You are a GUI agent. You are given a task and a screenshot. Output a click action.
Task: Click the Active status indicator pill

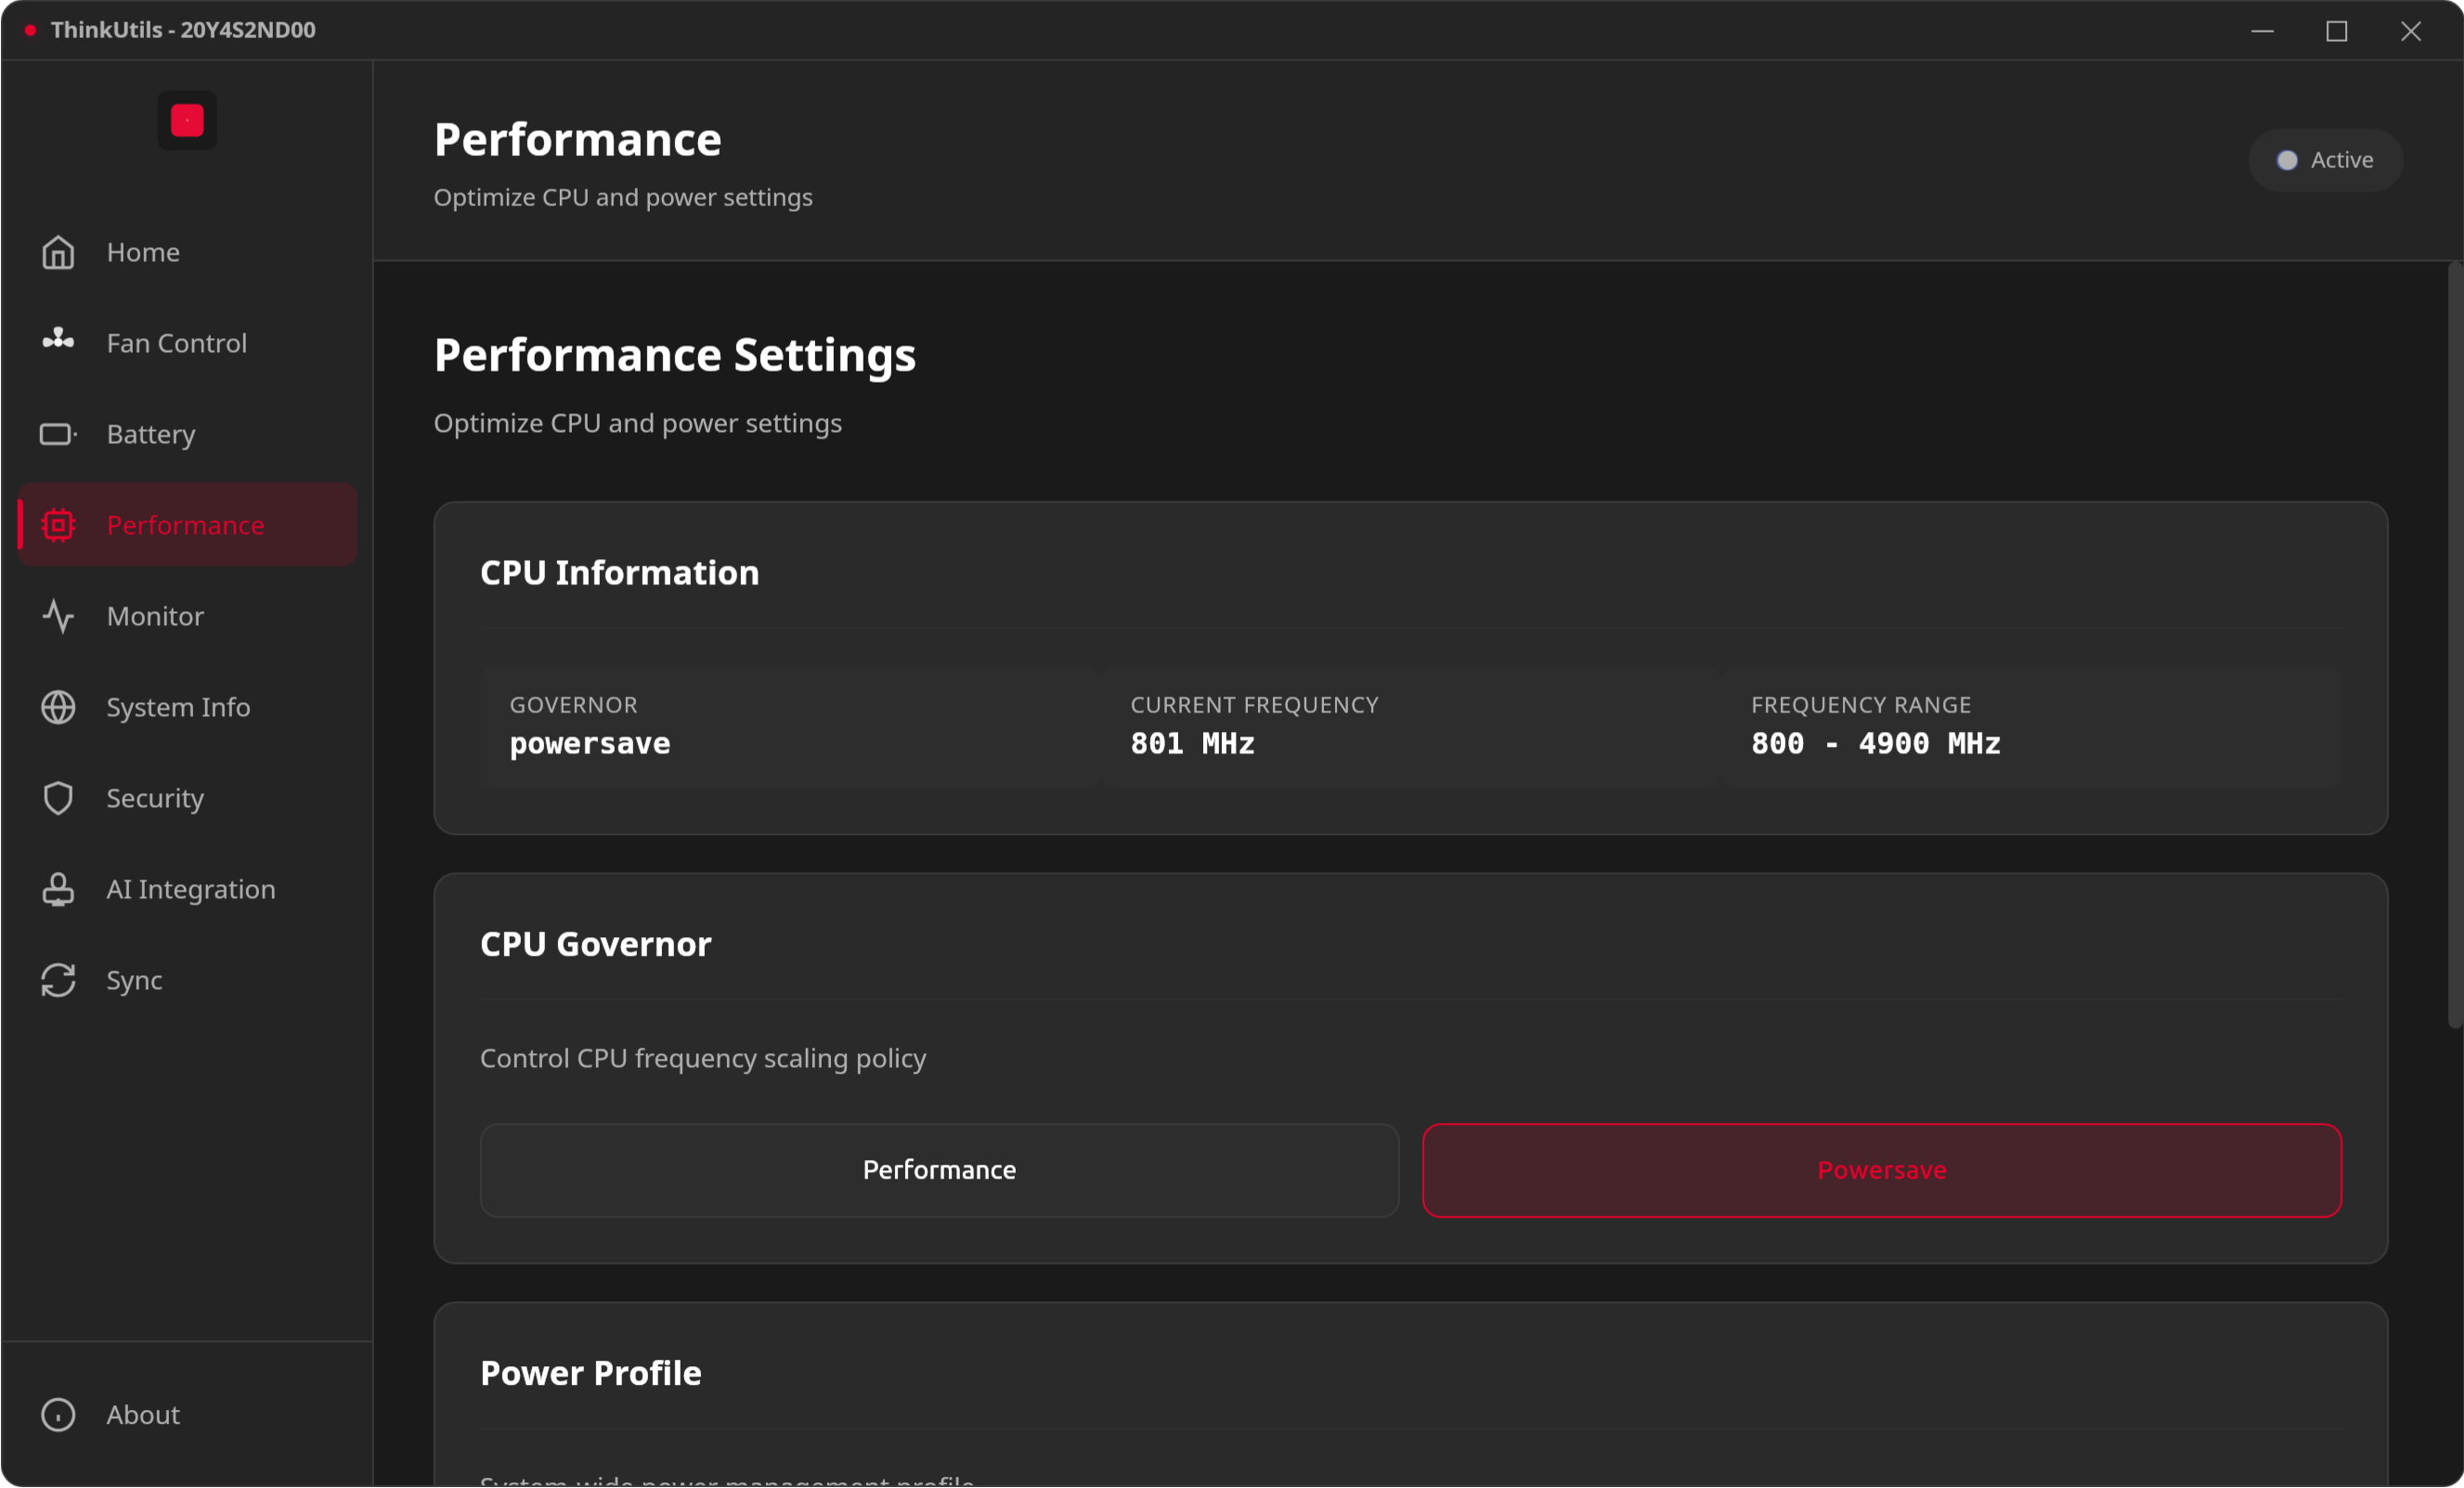(x=2325, y=160)
